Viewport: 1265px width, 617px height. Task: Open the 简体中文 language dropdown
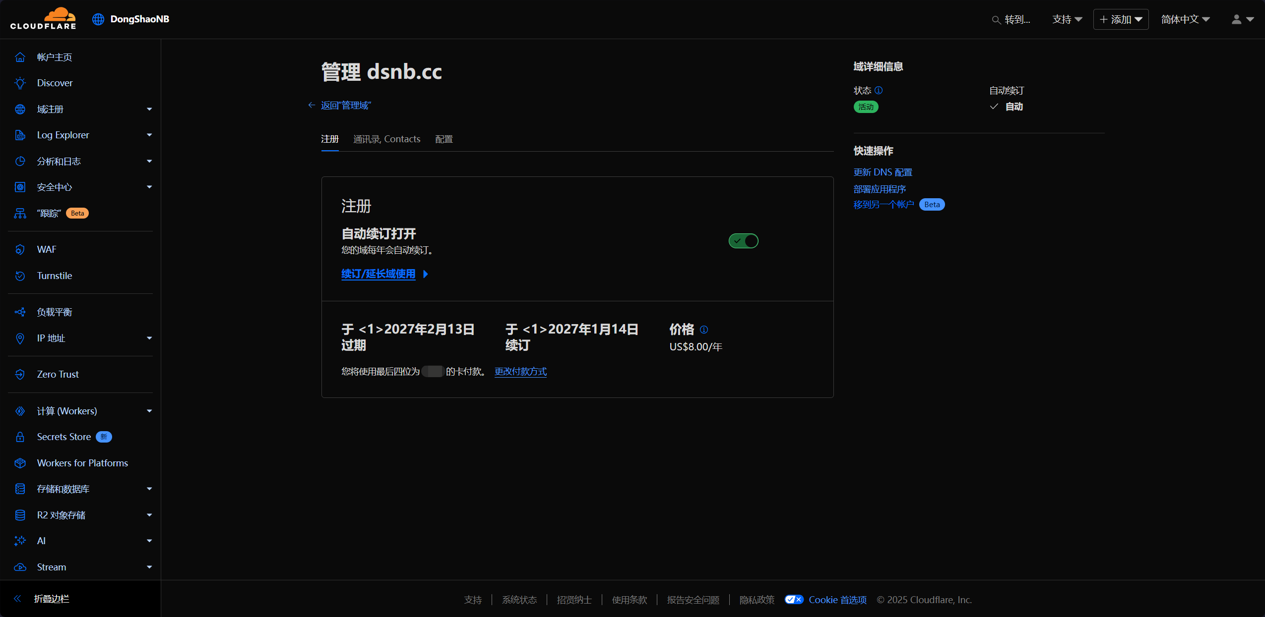click(x=1185, y=19)
